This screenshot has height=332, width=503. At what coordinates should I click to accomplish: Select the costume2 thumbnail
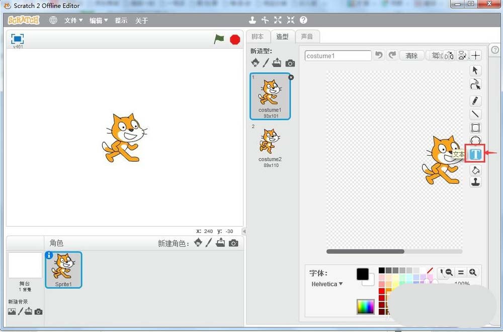pyautogui.click(x=270, y=146)
